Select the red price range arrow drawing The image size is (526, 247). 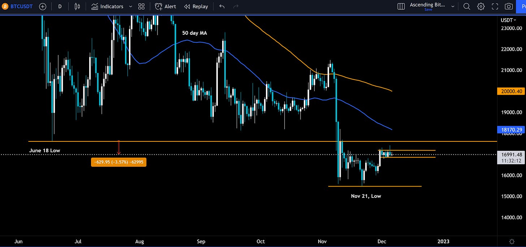[119, 148]
